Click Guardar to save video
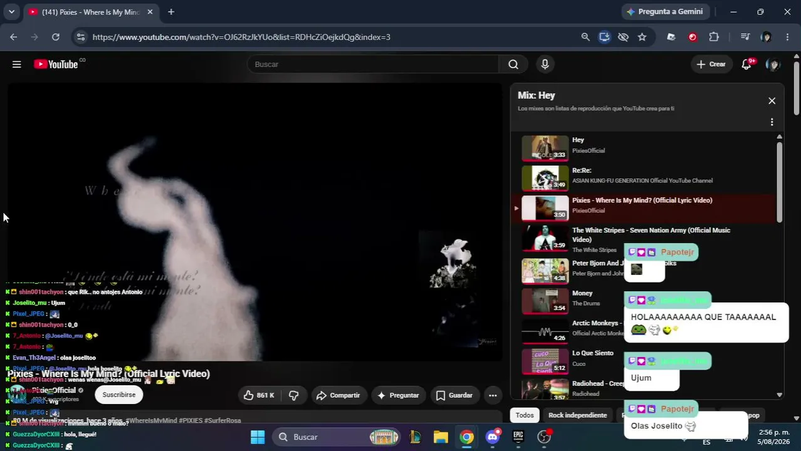 (x=454, y=395)
